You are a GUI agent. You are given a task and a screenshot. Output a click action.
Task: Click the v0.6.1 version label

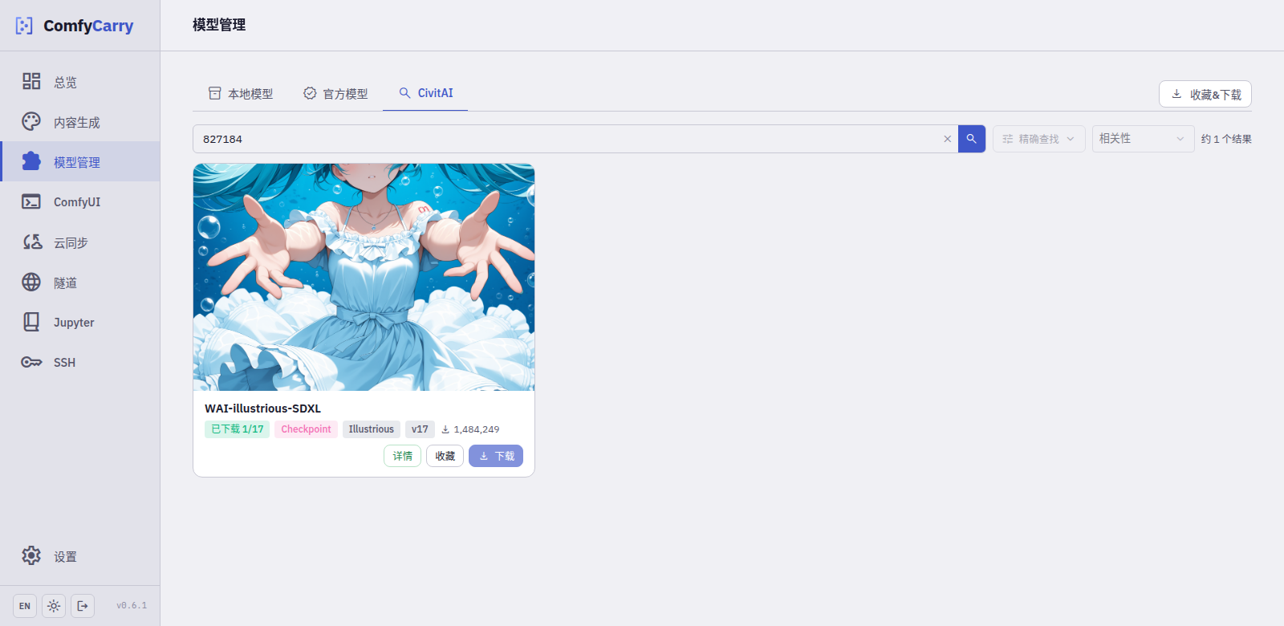(x=132, y=606)
